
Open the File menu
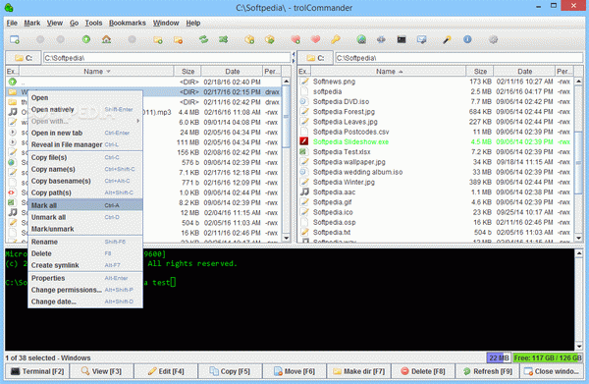(12, 23)
